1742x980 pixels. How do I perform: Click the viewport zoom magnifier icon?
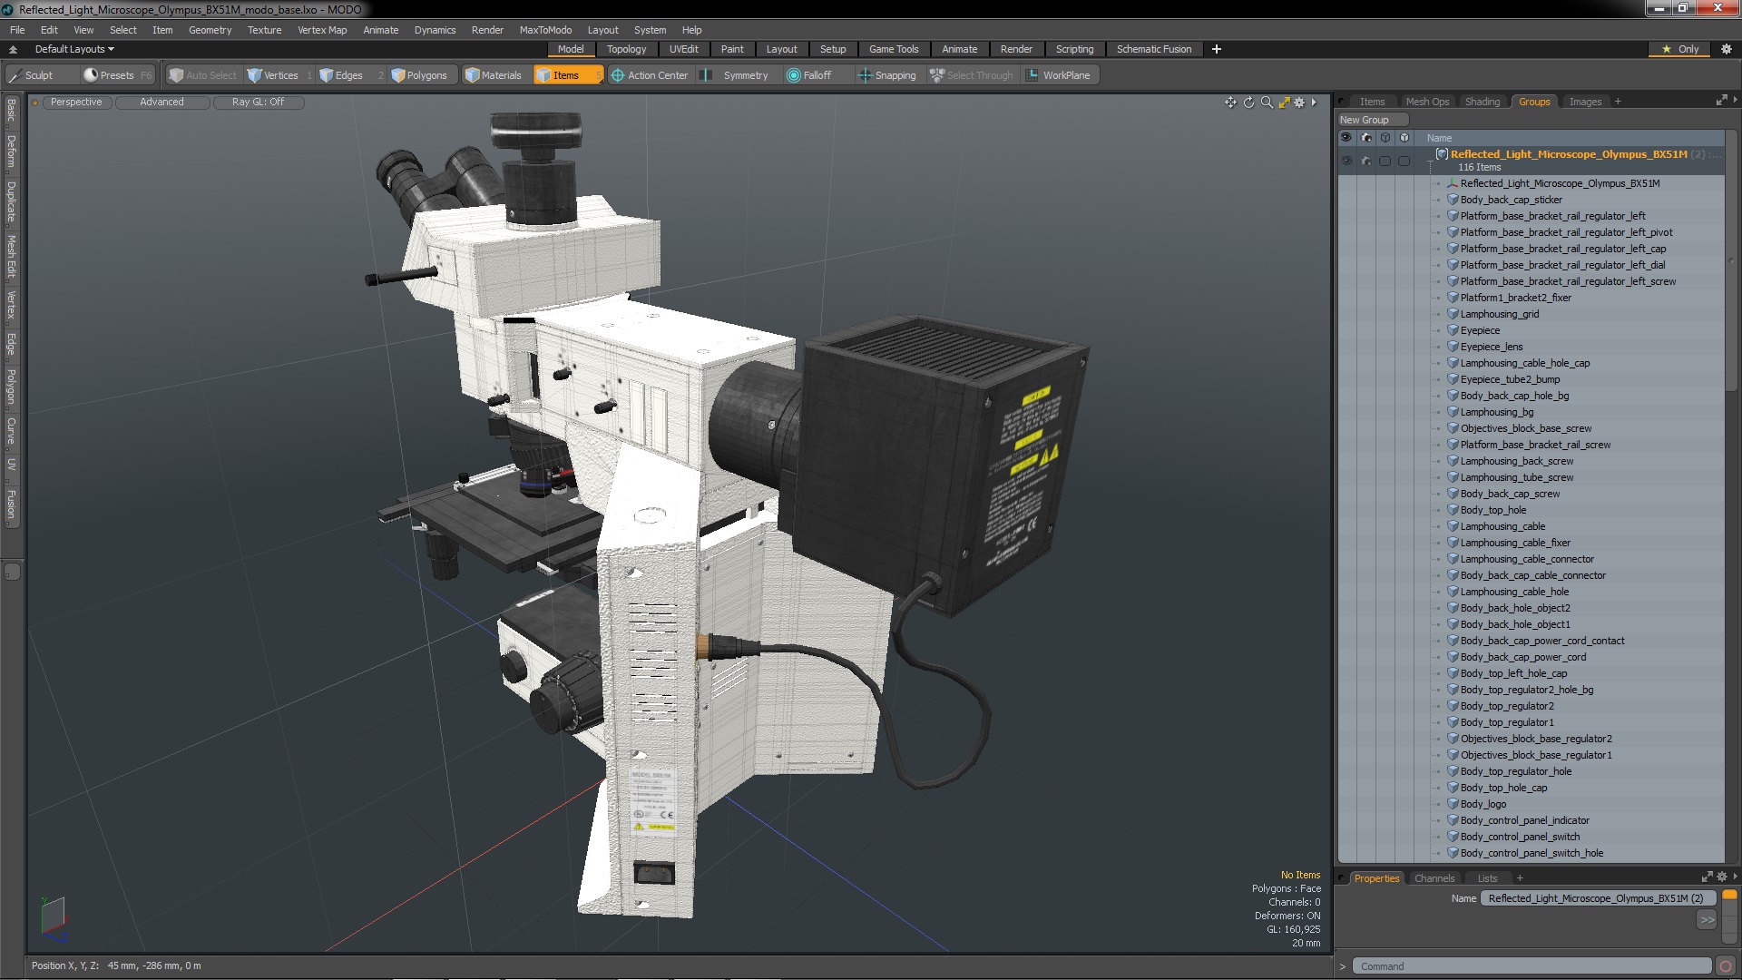1267,103
